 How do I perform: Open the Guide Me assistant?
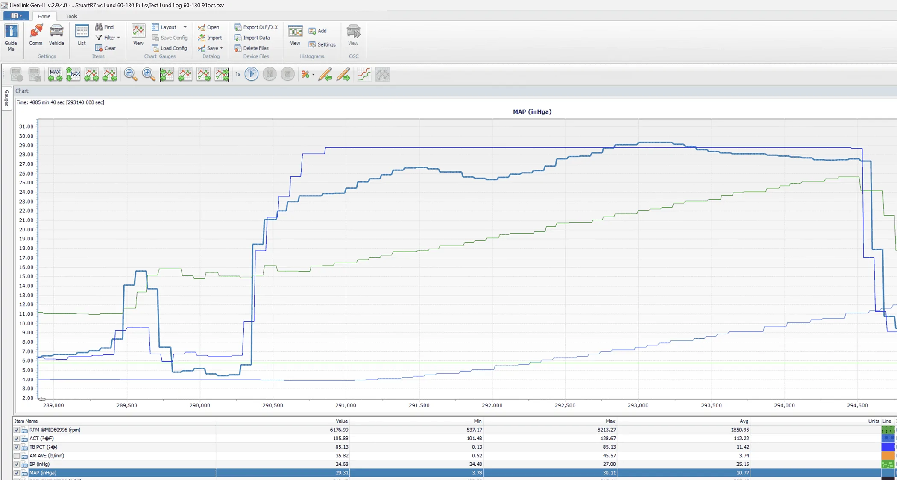point(11,38)
